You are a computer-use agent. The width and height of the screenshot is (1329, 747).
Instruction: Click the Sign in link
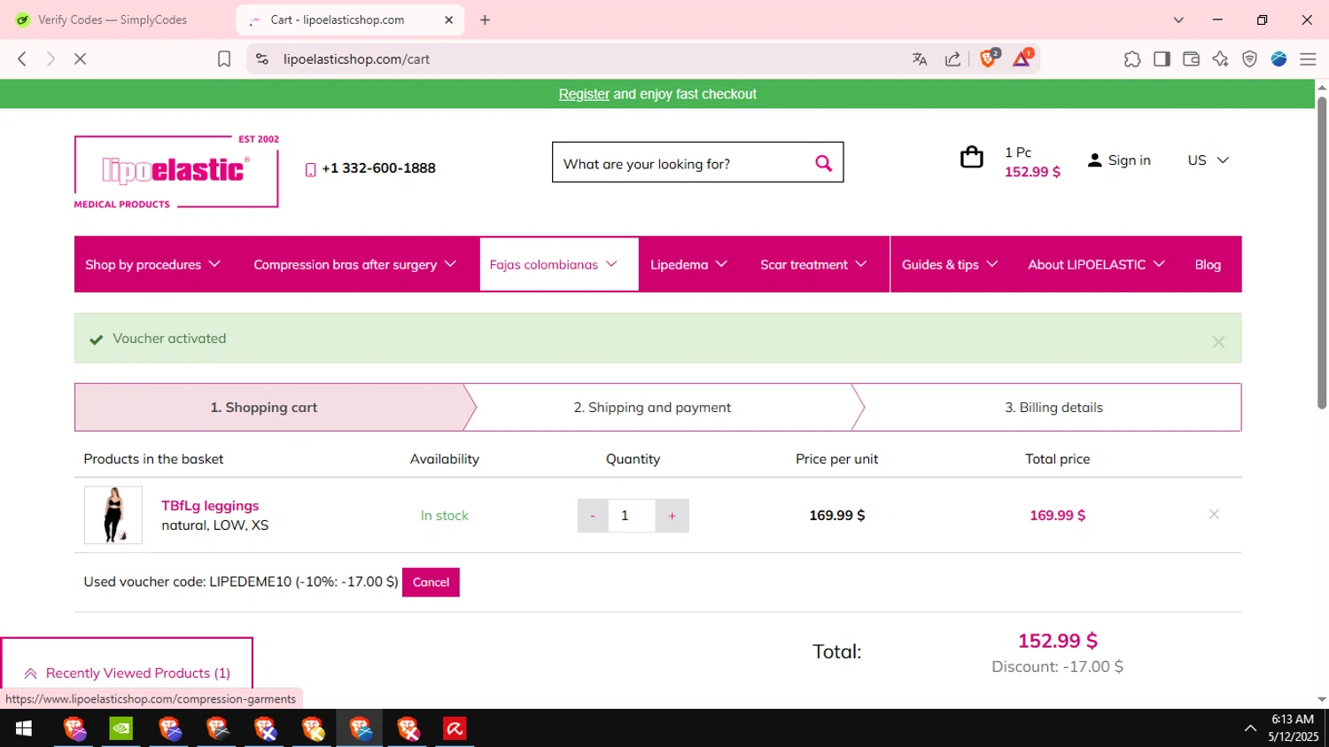point(1129,160)
